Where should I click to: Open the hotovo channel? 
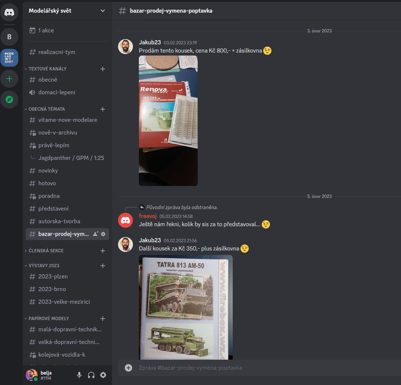pos(67,183)
